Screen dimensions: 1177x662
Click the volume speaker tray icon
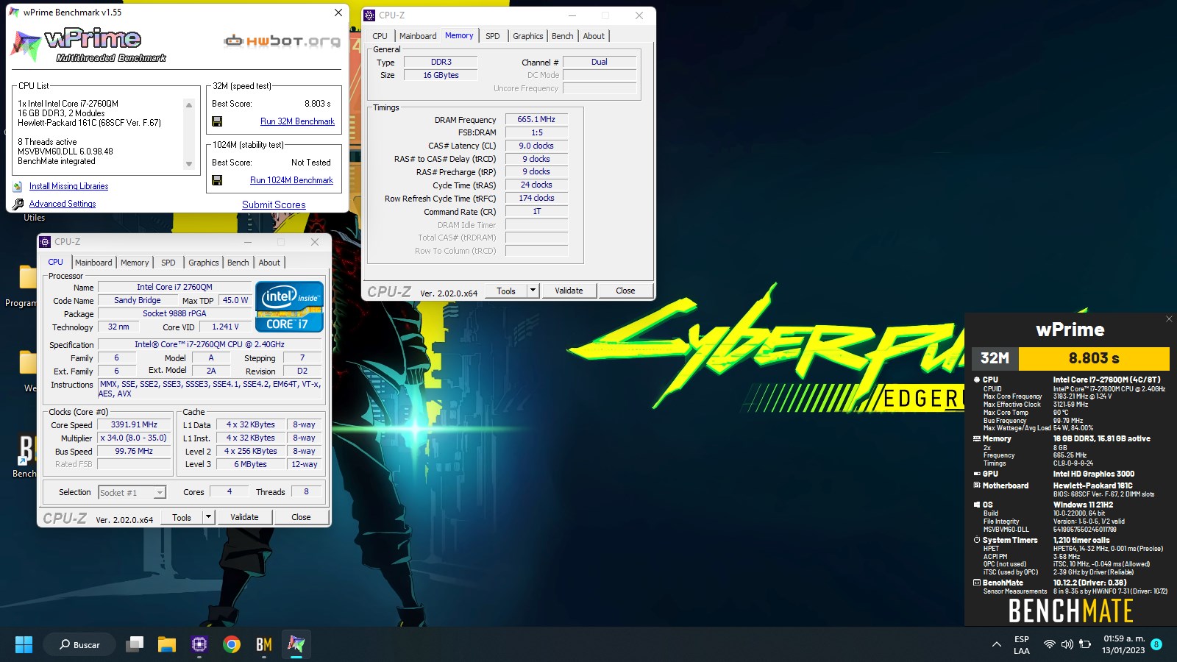click(1067, 644)
